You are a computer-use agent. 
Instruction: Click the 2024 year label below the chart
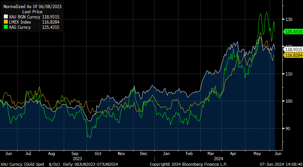click(219, 159)
